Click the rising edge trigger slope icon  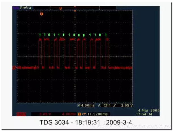115,106
